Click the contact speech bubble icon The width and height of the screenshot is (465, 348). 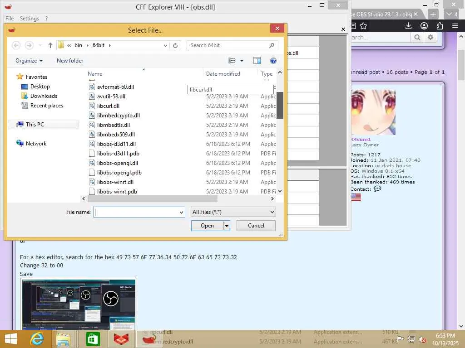click(x=377, y=189)
